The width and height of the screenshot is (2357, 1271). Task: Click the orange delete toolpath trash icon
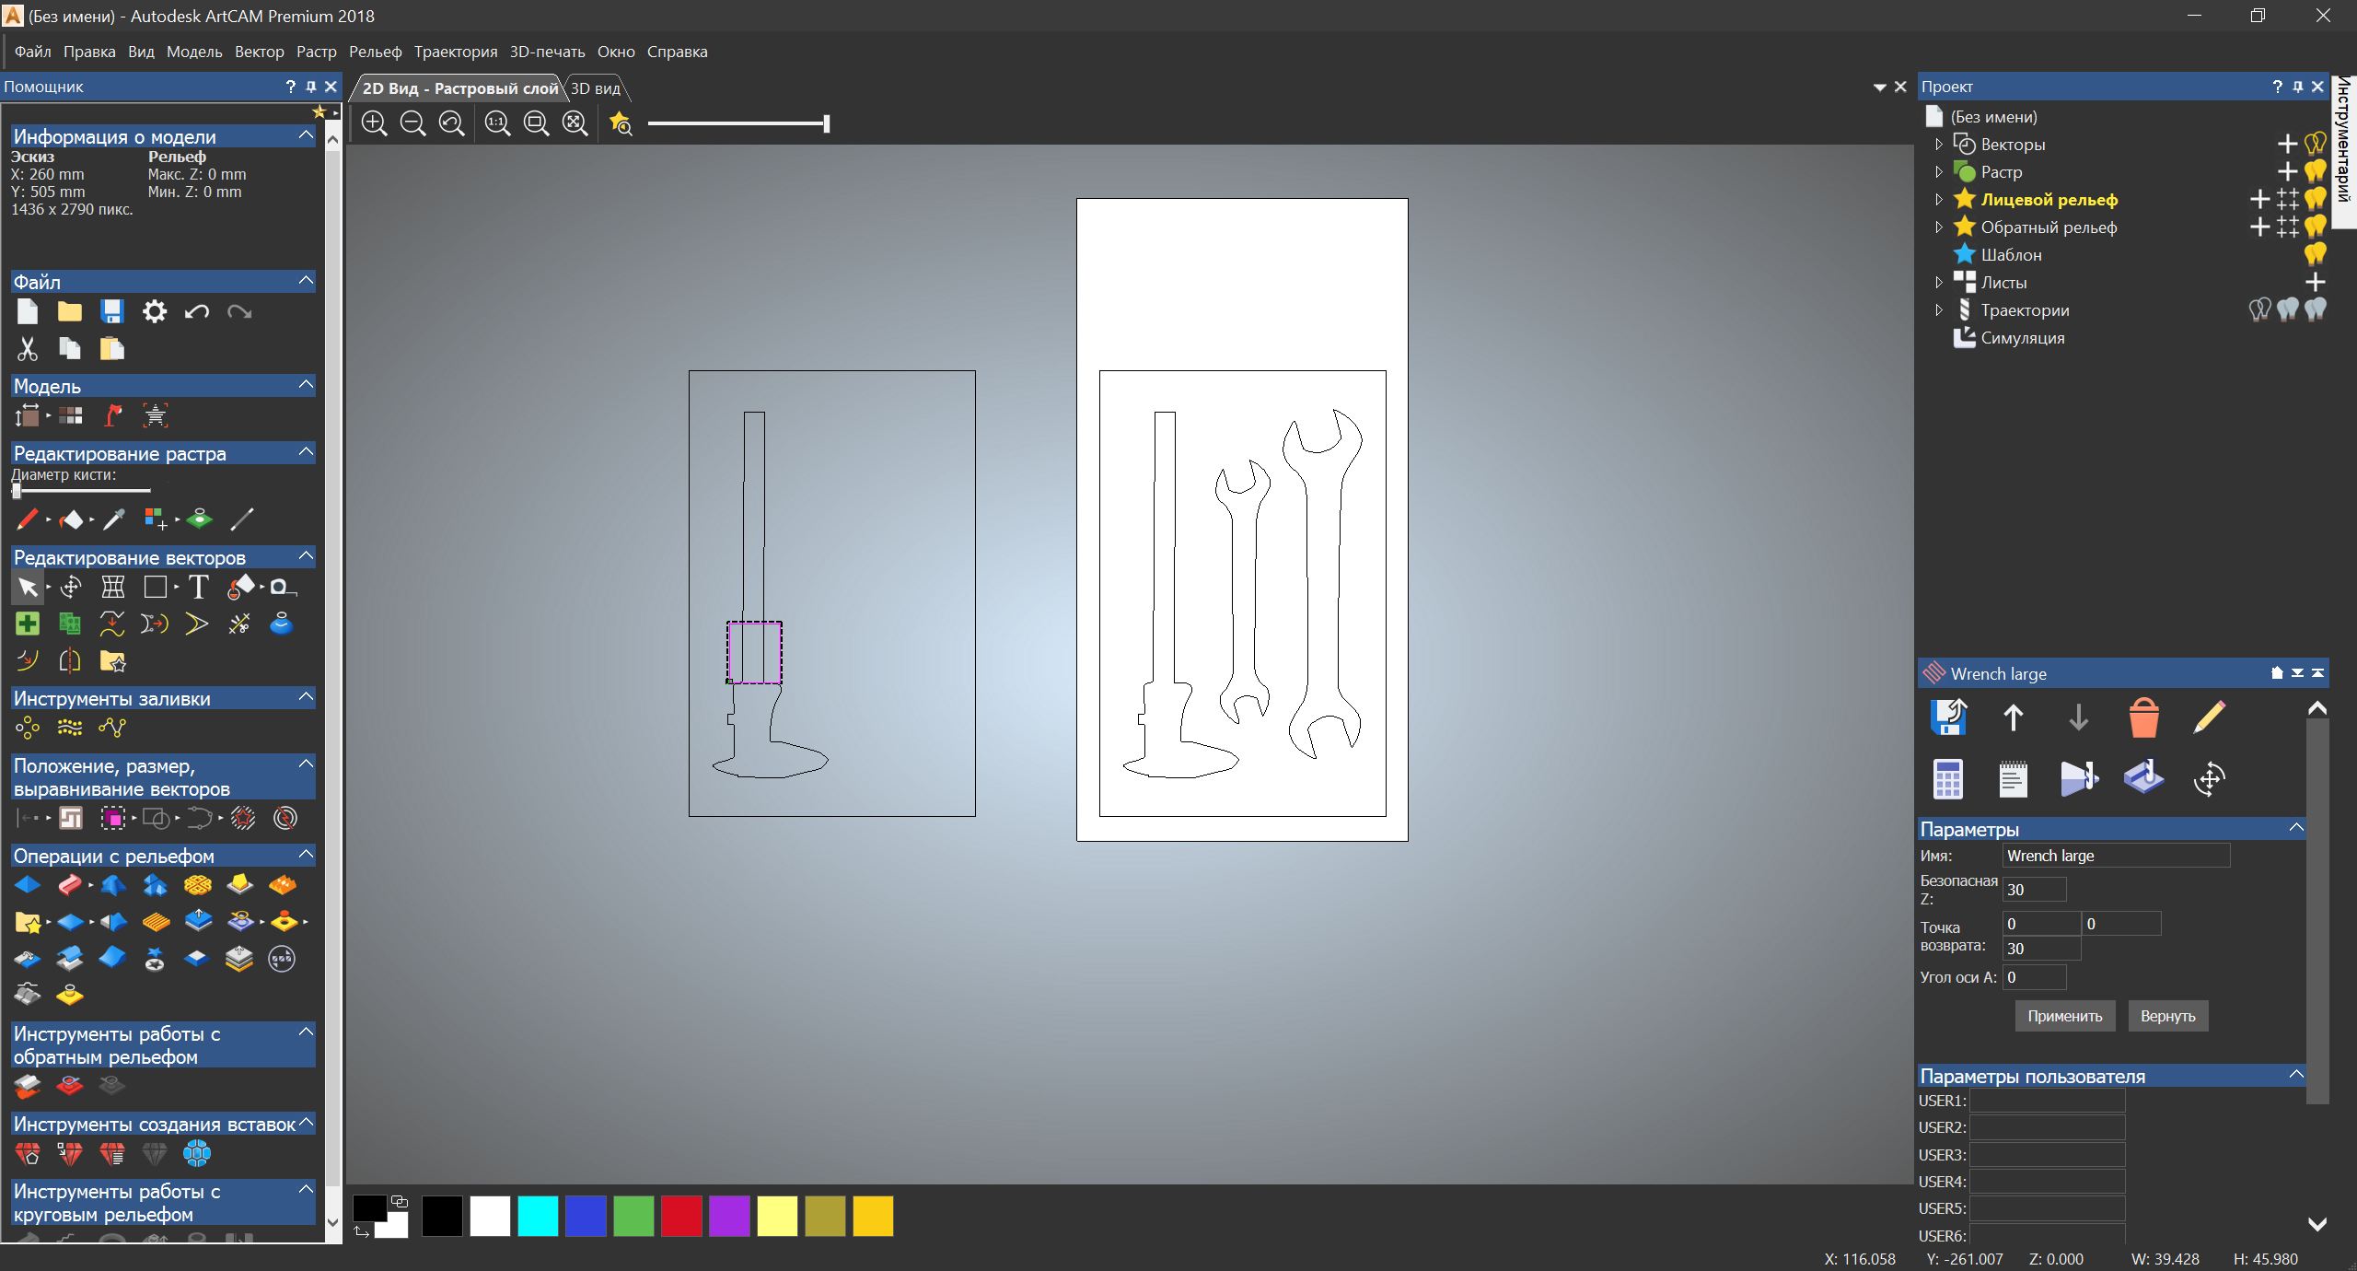click(2143, 717)
